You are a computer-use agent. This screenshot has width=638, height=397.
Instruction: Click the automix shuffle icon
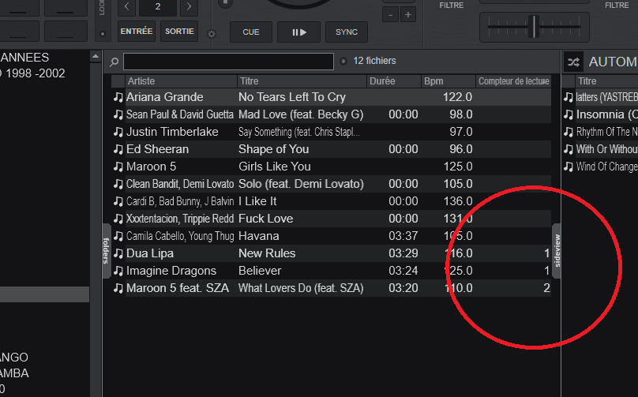[573, 62]
